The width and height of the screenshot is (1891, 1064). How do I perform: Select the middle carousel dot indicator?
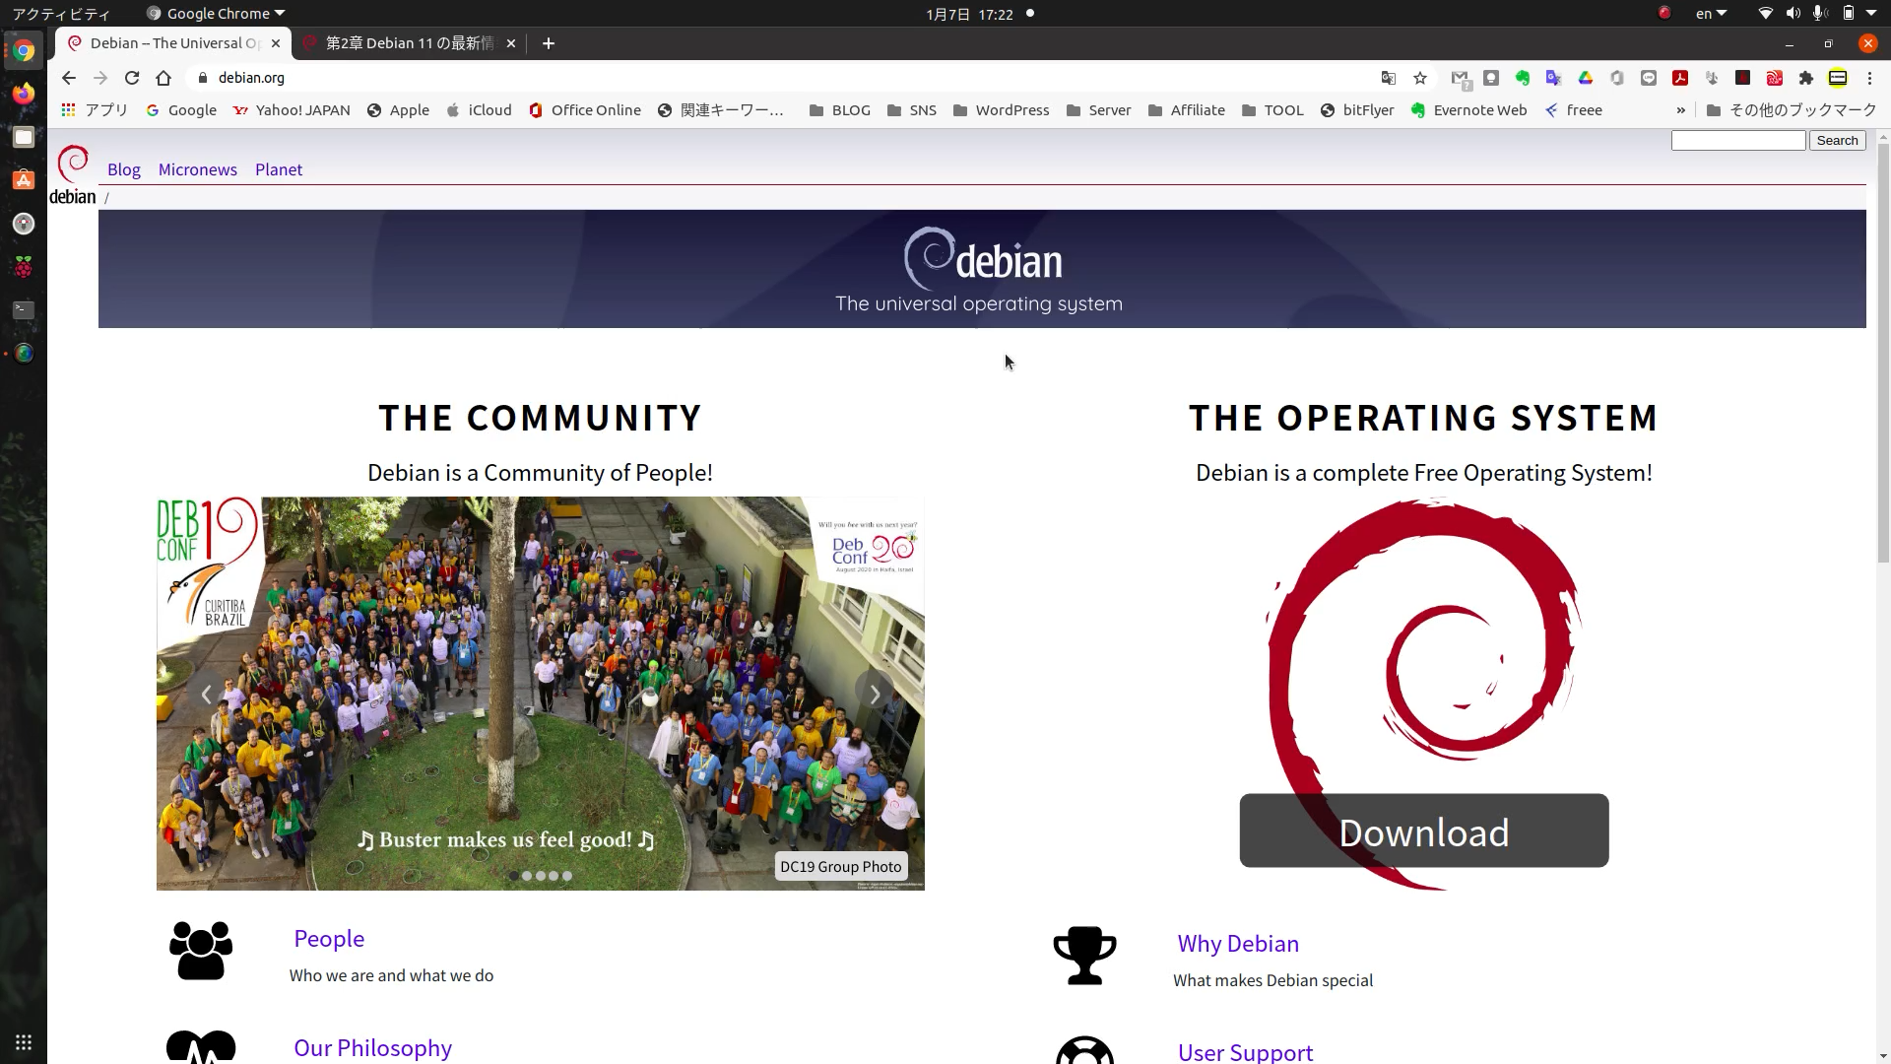[541, 876]
